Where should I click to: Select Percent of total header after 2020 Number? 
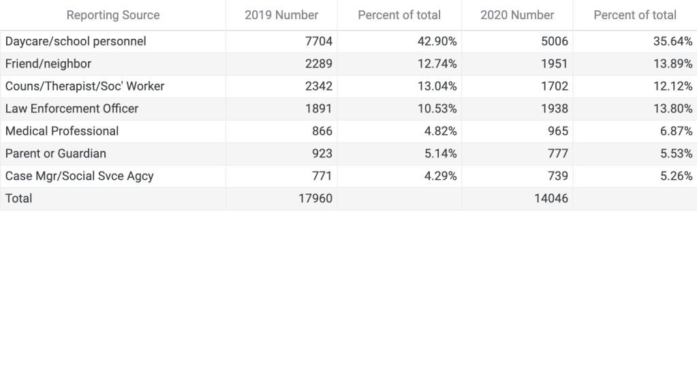635,15
